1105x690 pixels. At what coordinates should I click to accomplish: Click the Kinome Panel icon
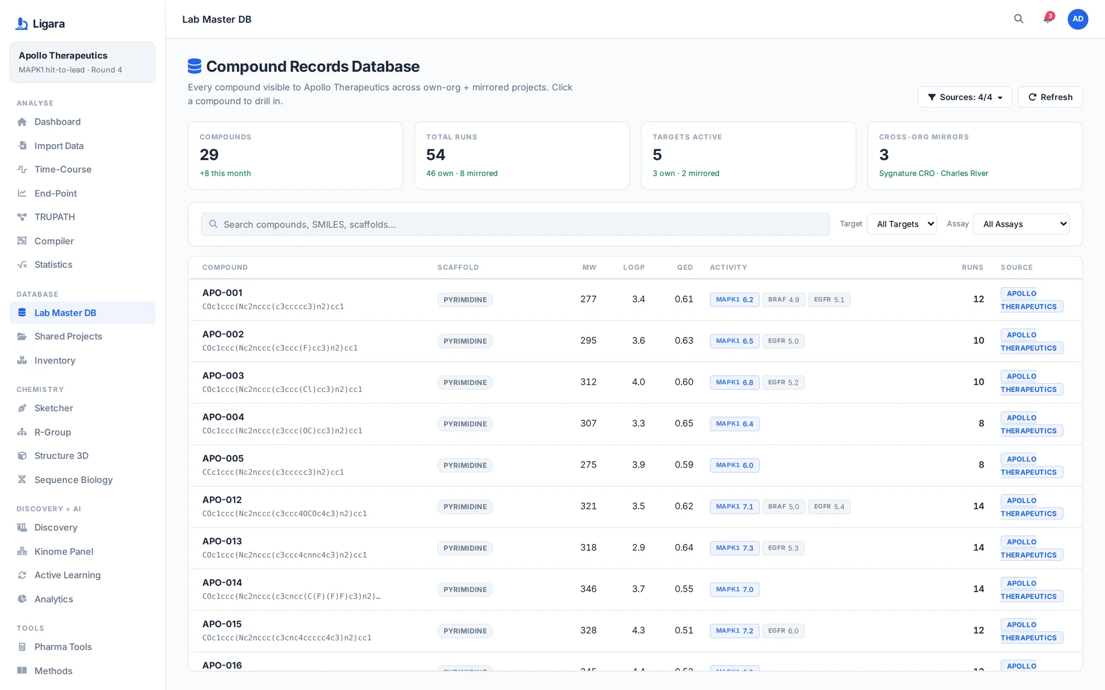pos(22,551)
